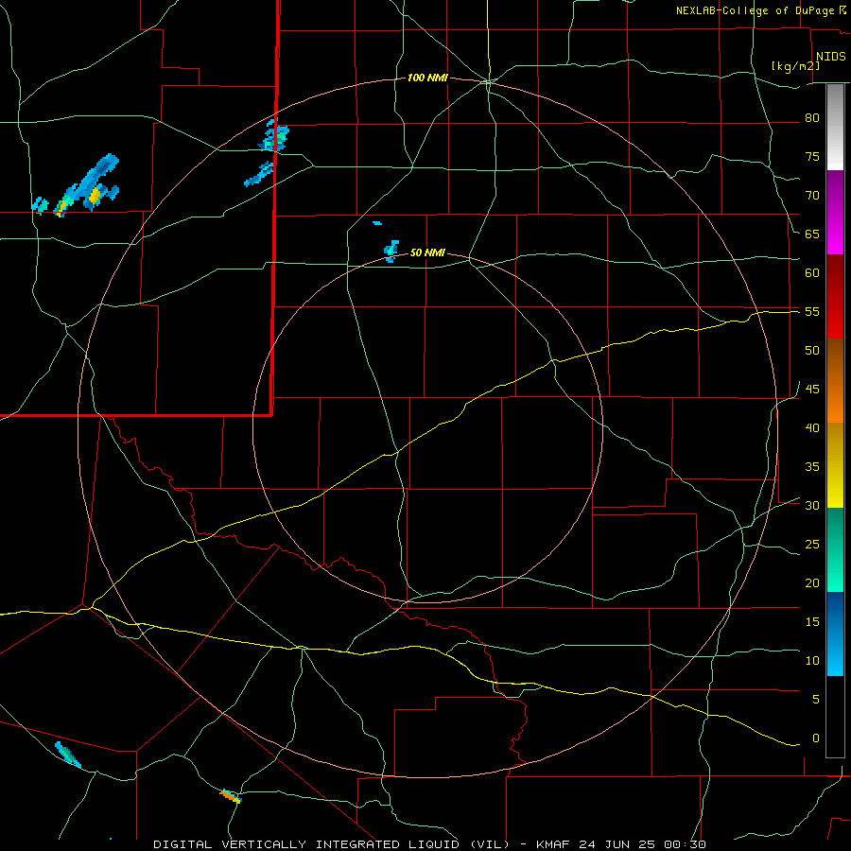Click the scale value 65
851x851 pixels.
coord(812,234)
